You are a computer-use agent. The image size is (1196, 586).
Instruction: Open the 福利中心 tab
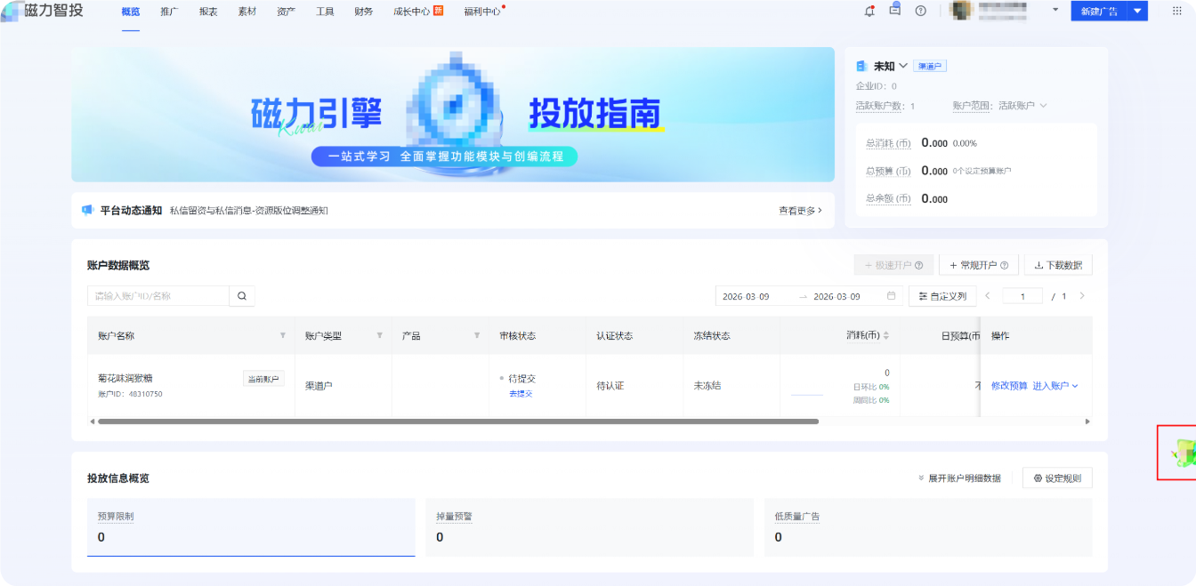click(x=483, y=12)
